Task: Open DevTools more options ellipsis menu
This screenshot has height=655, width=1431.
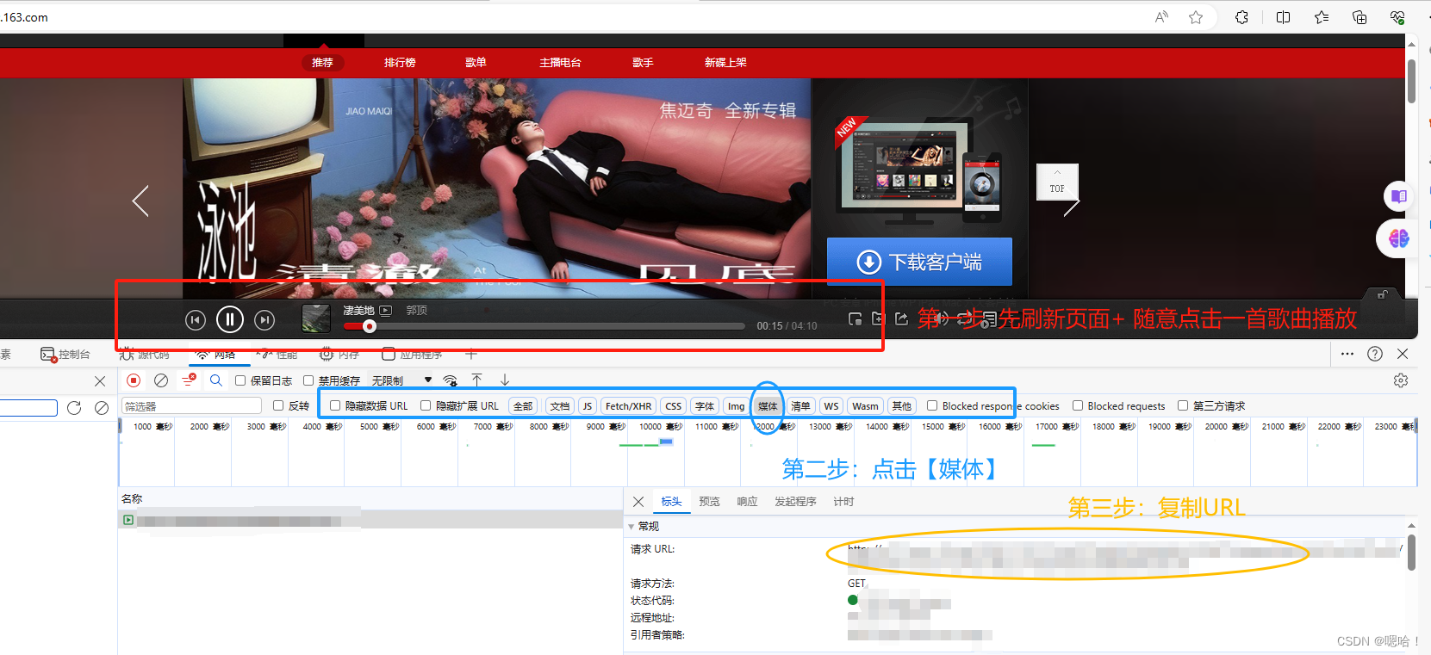Action: tap(1347, 354)
